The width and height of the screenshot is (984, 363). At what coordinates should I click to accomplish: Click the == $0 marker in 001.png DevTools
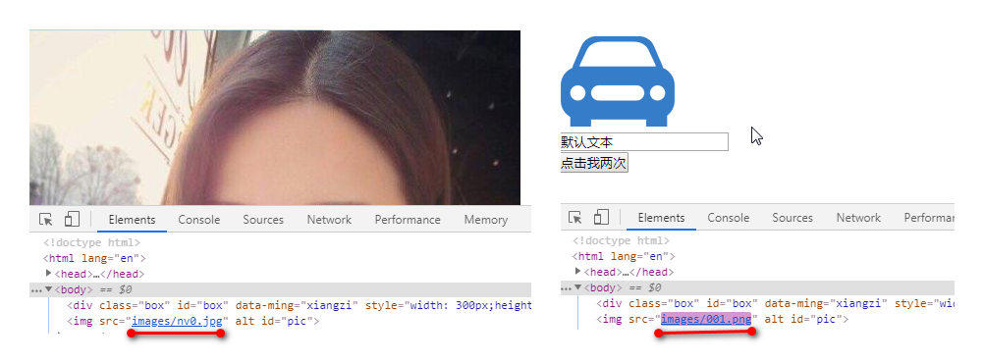645,287
